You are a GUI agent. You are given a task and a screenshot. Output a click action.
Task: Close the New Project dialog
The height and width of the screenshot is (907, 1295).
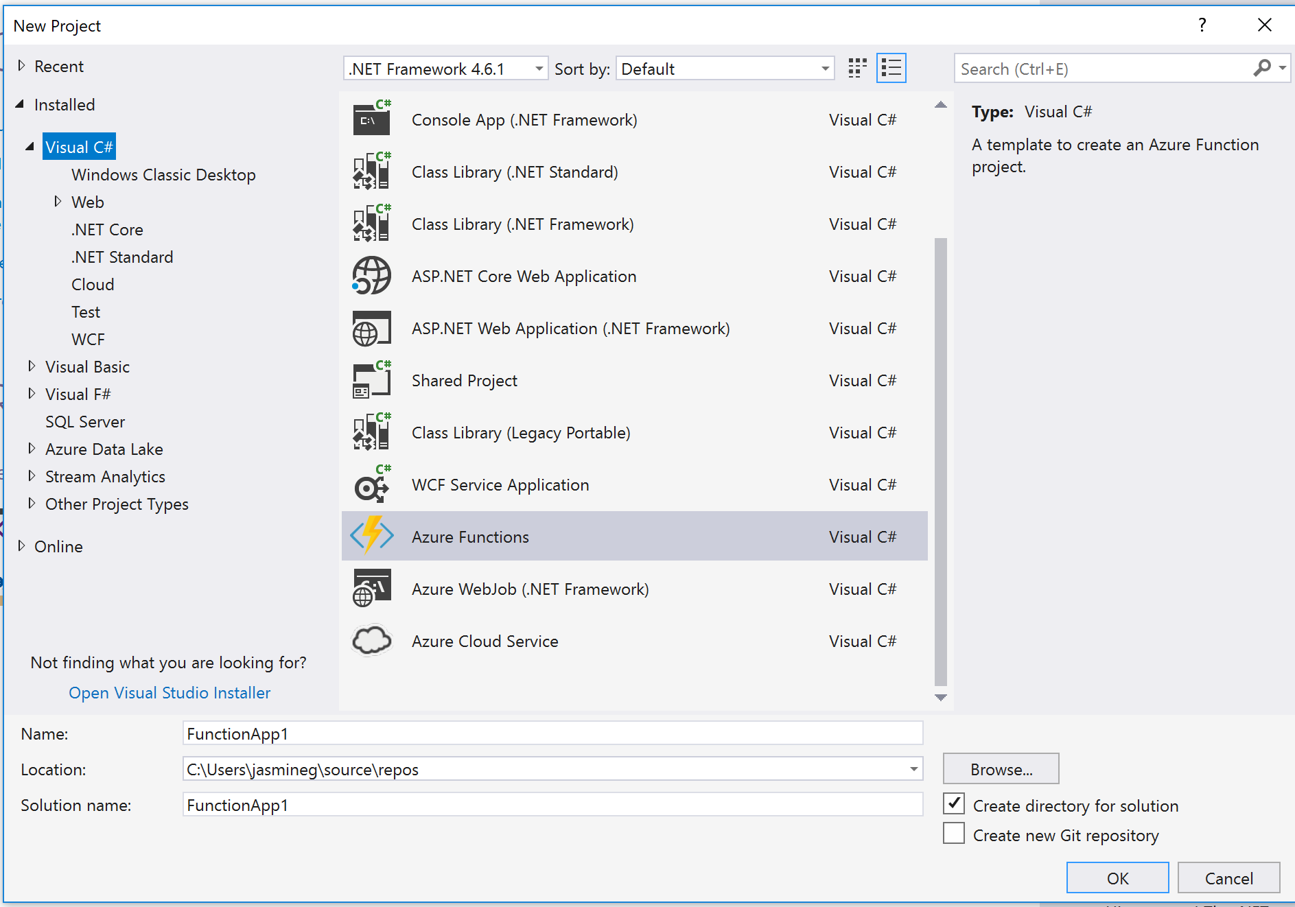point(1264,25)
